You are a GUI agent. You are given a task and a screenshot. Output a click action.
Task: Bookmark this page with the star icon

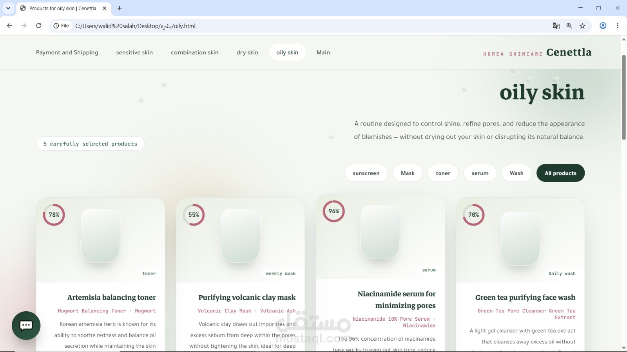pos(582,26)
